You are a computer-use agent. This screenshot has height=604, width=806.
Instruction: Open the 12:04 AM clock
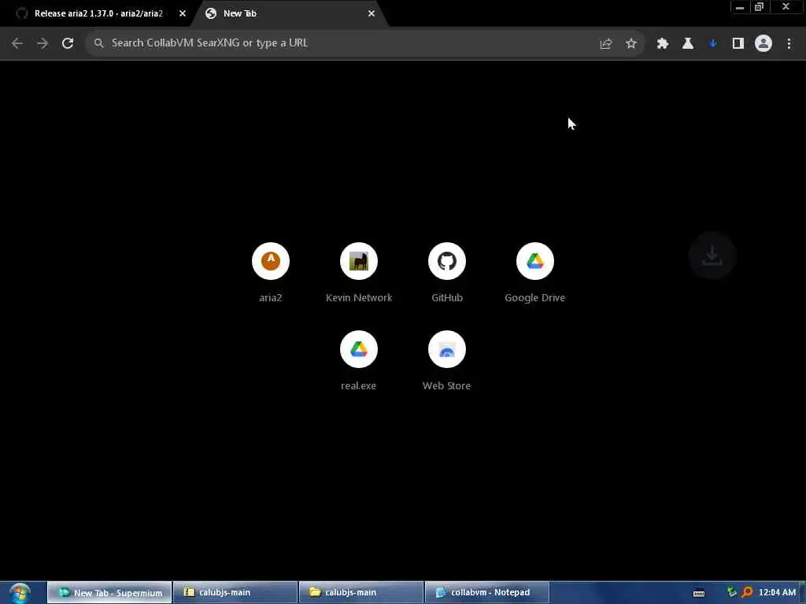(777, 593)
